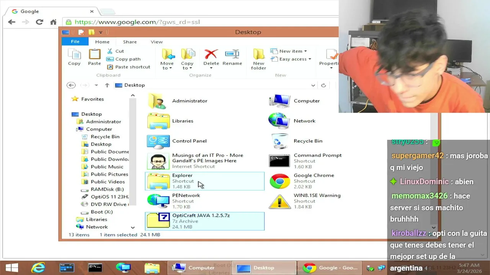Select the Explorer shortcut item

204,181
